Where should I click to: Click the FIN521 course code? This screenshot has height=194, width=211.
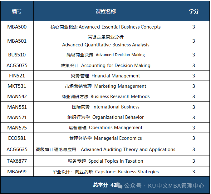click(x=17, y=76)
